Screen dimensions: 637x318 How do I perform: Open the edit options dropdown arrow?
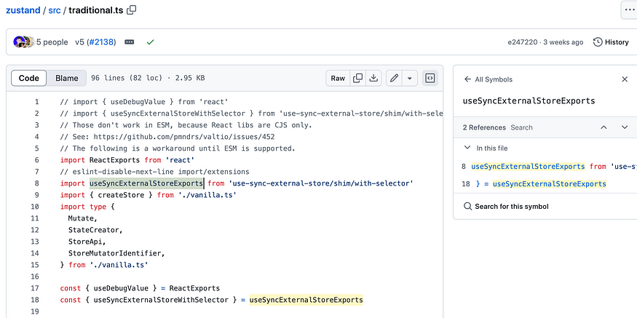(409, 78)
